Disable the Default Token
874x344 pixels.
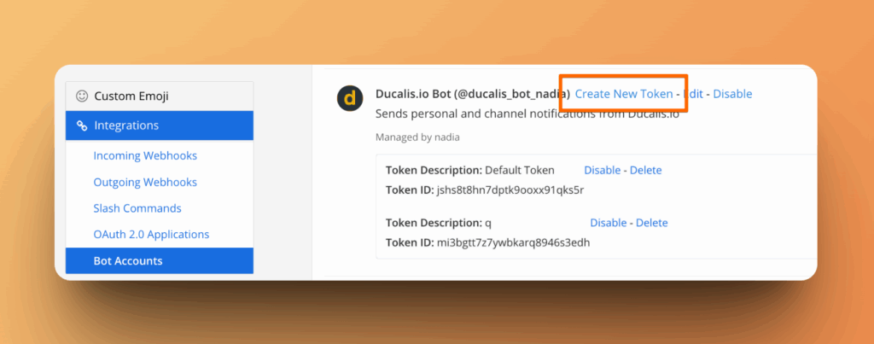(603, 170)
